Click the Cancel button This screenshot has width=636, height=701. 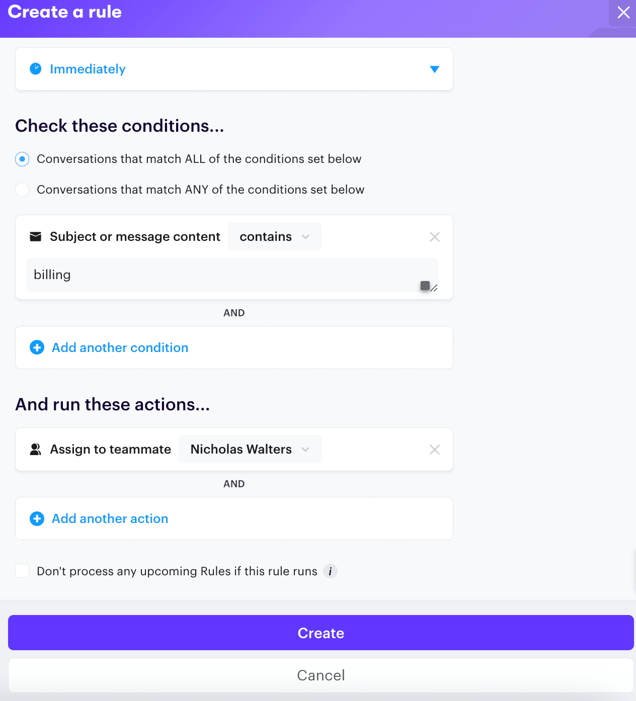coord(321,675)
